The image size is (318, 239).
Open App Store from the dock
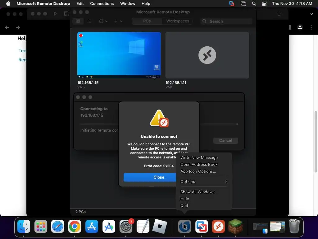pos(92,226)
